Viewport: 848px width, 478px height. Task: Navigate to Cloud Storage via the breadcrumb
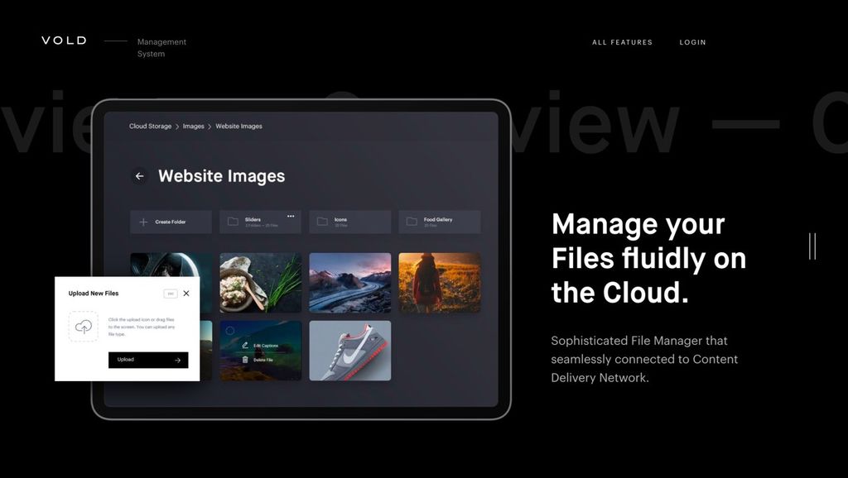149,126
